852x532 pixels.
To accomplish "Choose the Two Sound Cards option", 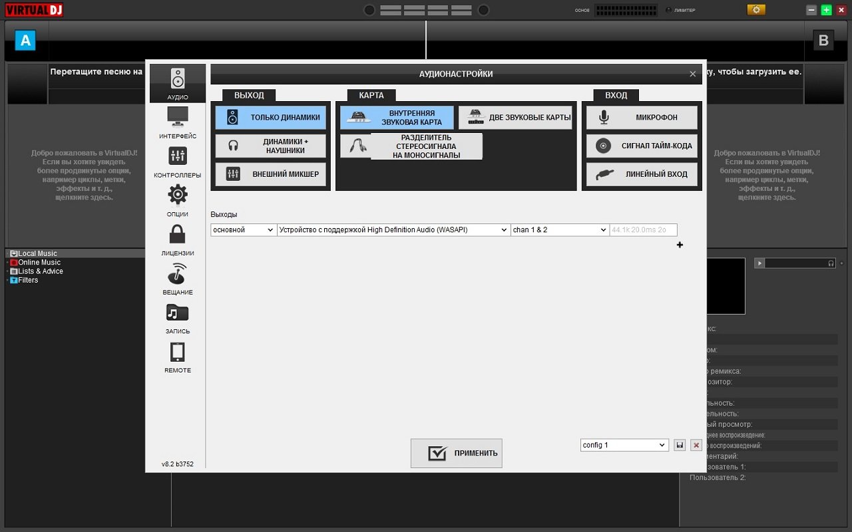I will [515, 118].
